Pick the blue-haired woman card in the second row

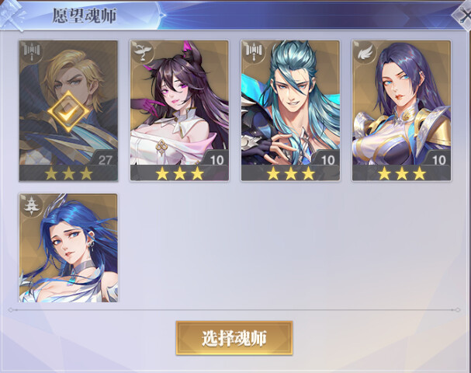tap(68, 248)
